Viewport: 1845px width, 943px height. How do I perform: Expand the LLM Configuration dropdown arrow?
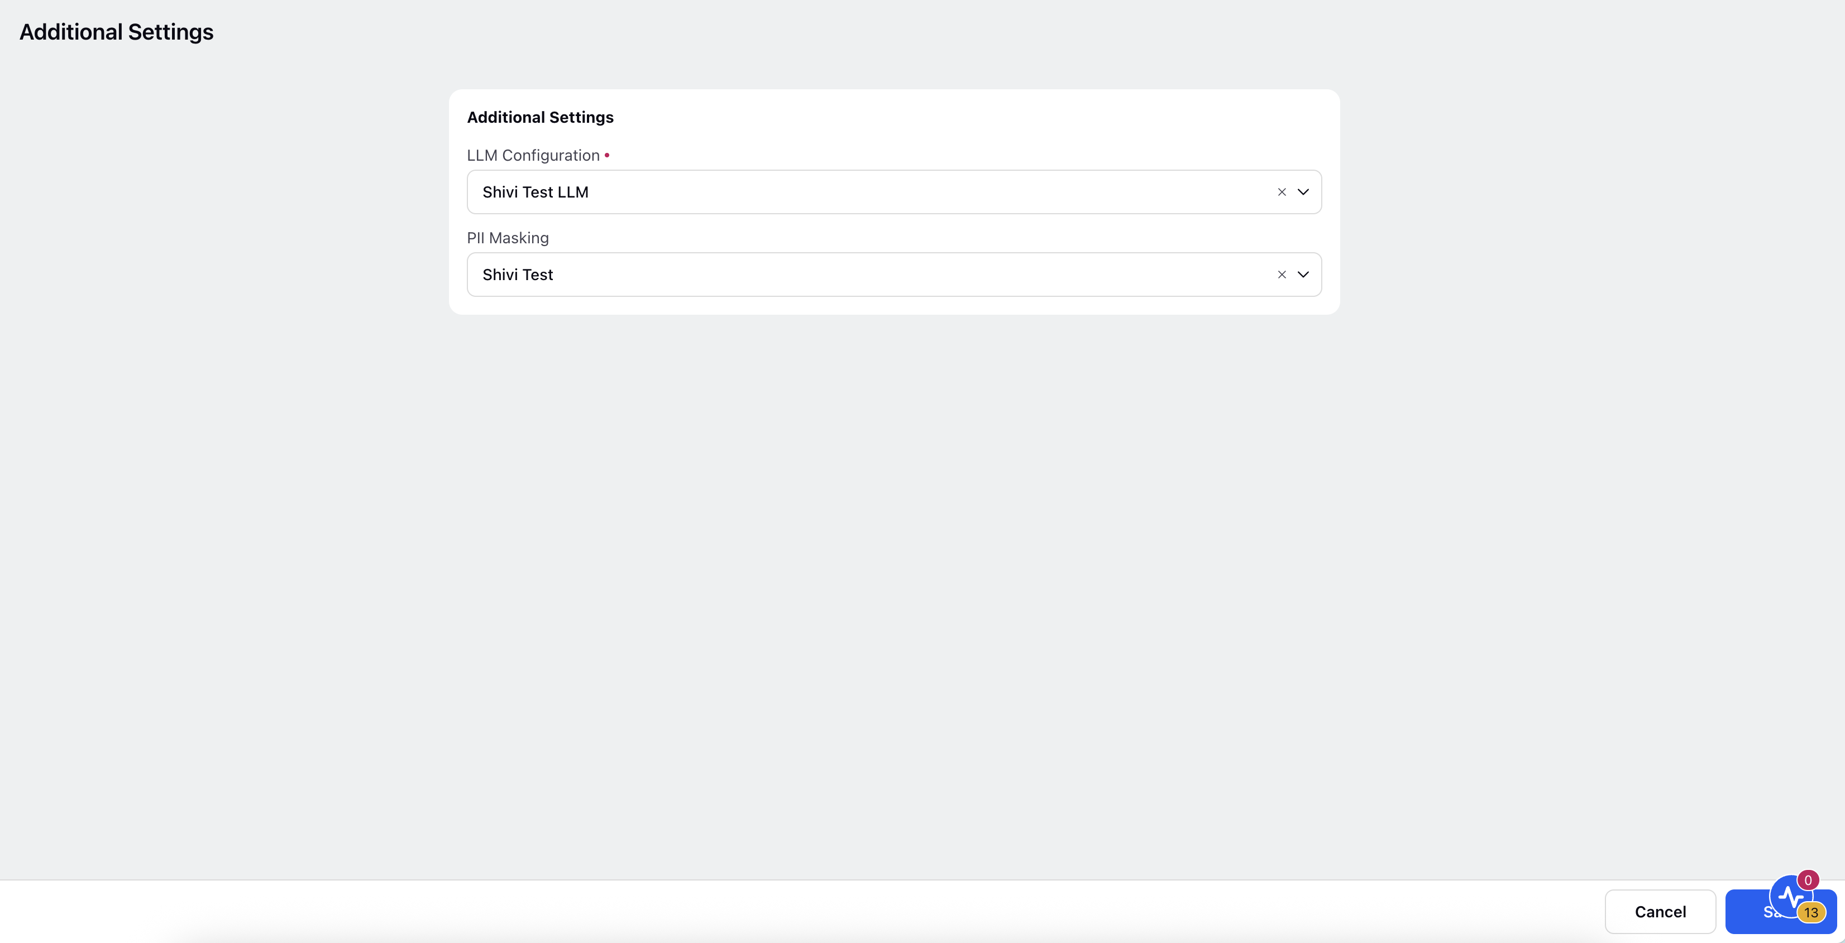pos(1303,192)
